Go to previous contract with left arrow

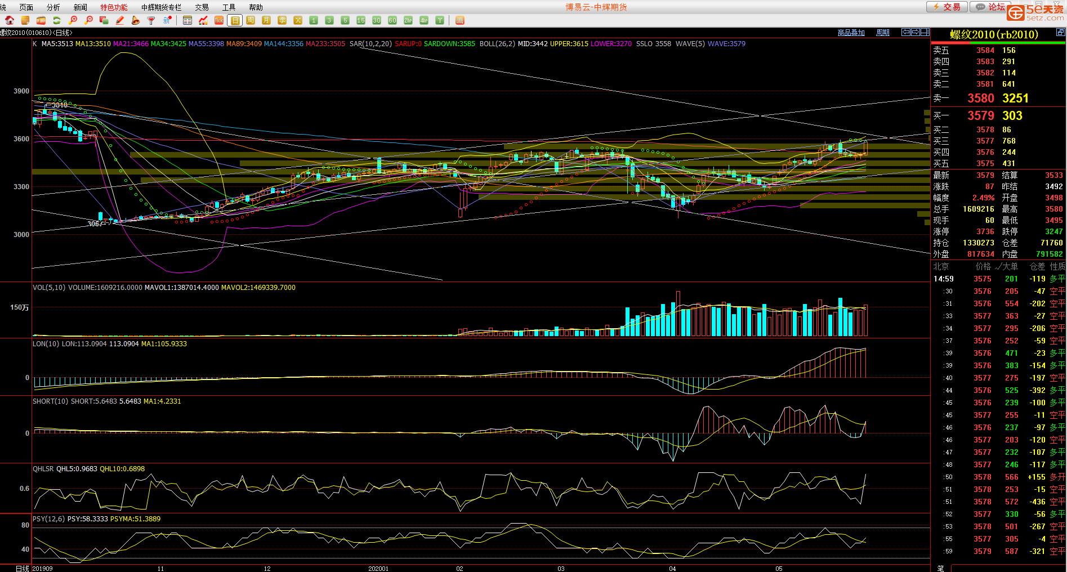pos(906,32)
